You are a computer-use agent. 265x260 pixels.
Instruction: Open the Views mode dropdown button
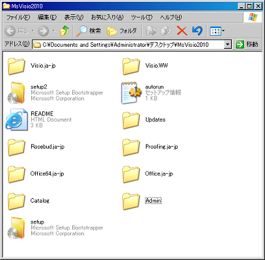click(x=217, y=31)
